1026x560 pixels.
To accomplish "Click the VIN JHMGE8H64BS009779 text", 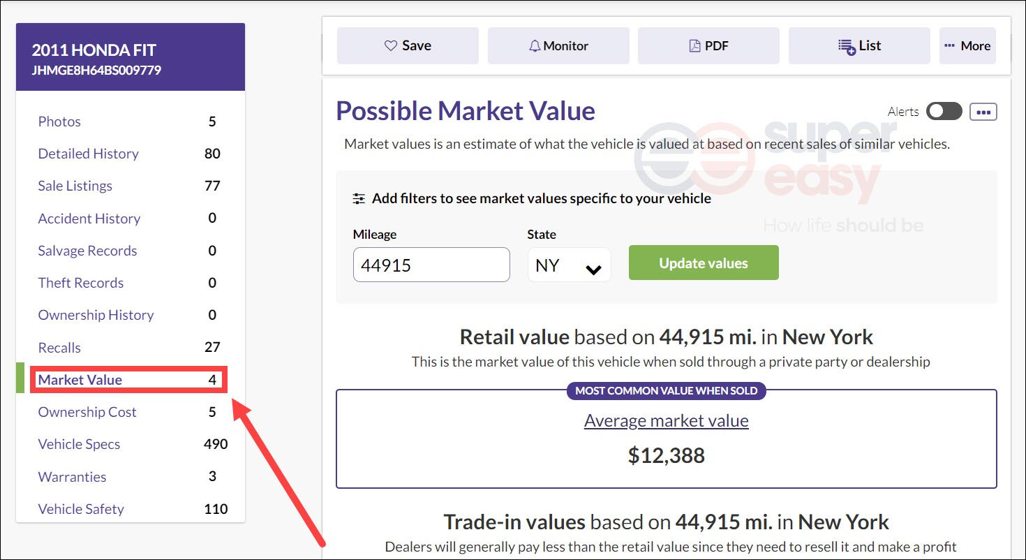I will pyautogui.click(x=96, y=71).
